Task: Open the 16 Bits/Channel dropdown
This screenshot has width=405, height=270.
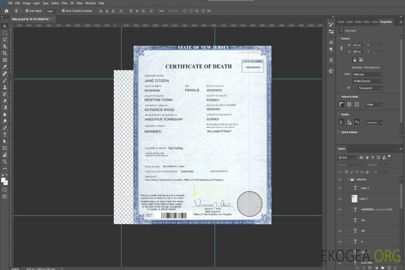Action: pyautogui.click(x=367, y=81)
